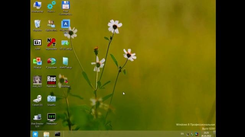
Task: Launch the 78Setup shortcut
Action: coord(38,63)
